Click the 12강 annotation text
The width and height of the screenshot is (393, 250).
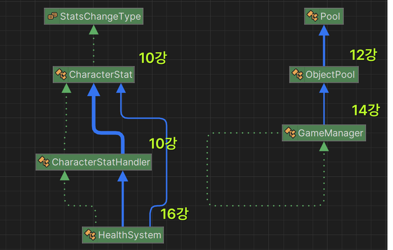coord(363,54)
